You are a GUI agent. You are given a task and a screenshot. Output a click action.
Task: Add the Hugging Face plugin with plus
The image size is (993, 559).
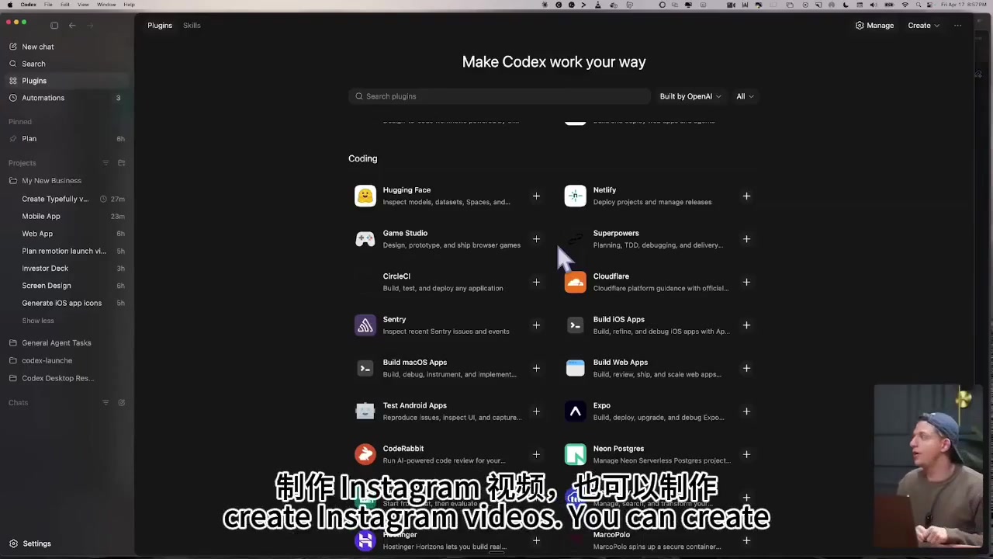[536, 196]
